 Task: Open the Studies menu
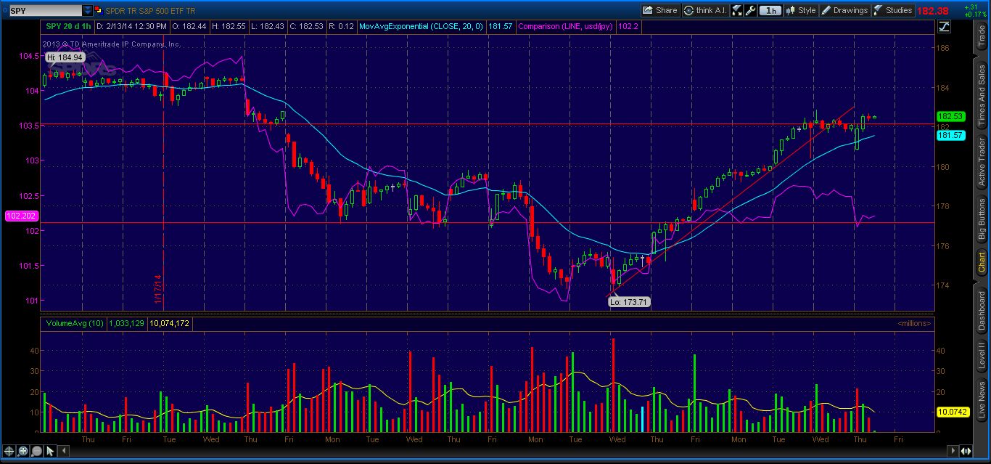[893, 10]
